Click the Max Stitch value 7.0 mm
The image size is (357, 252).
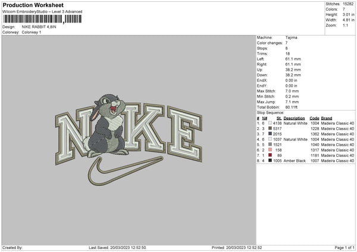click(x=292, y=91)
